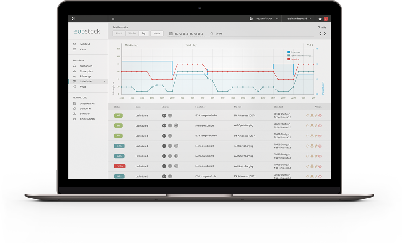The width and height of the screenshot is (402, 243).
Task: Edit Ladesäule 1 with pencil icon
Action: [x=316, y=116]
